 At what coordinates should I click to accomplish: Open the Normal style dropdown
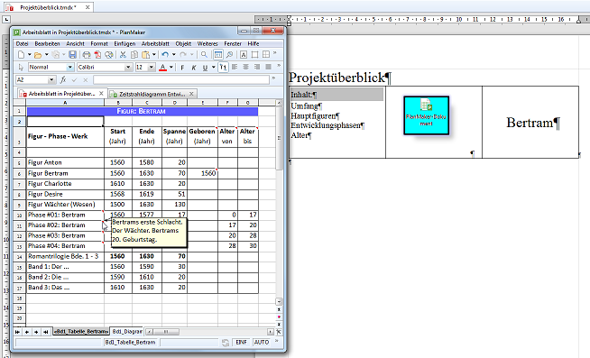coord(70,68)
